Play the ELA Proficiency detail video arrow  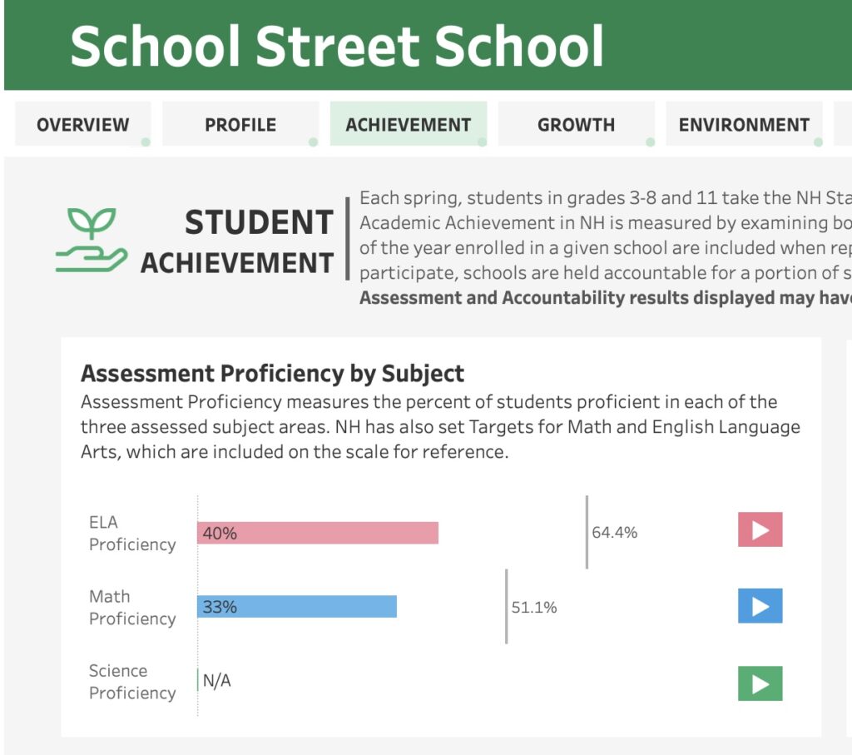[760, 529]
